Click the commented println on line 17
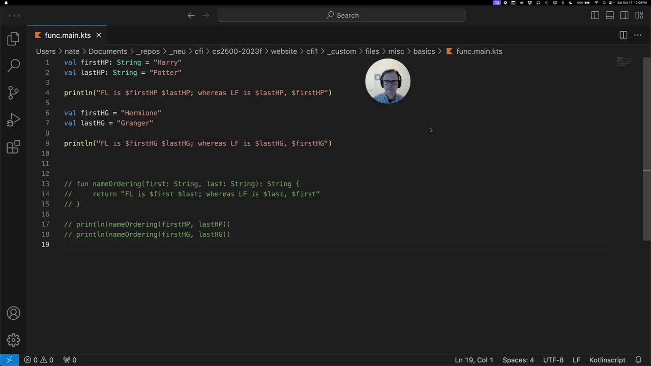Viewport: 651px width, 366px height. pyautogui.click(x=153, y=224)
